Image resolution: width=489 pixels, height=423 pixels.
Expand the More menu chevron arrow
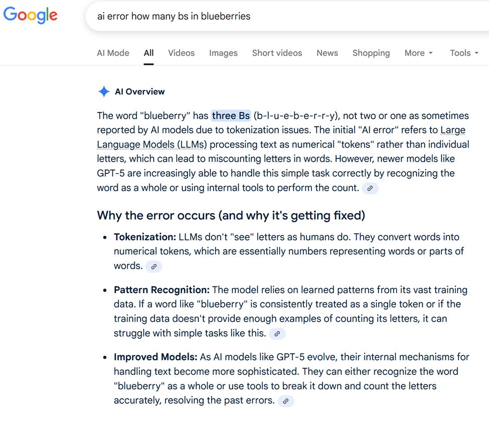point(430,53)
